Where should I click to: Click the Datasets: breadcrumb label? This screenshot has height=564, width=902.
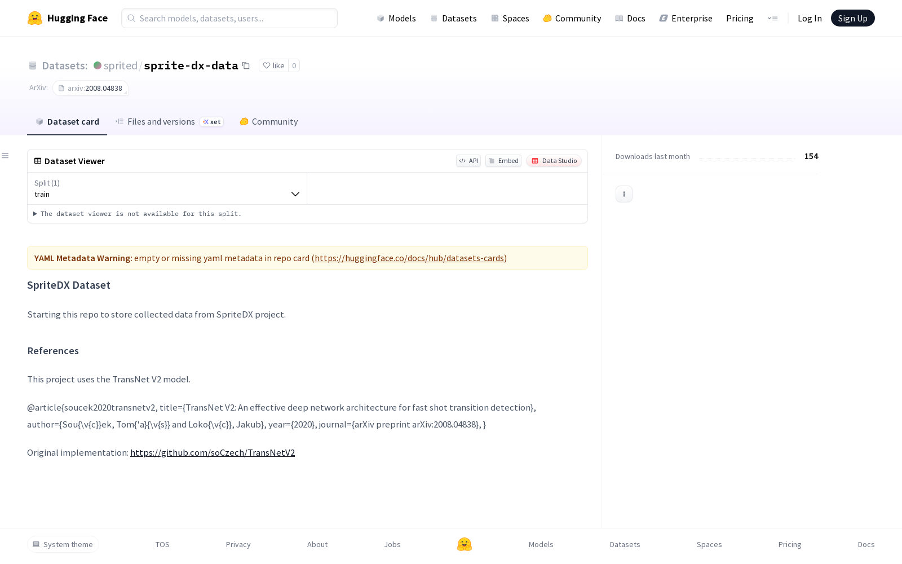pos(65,65)
